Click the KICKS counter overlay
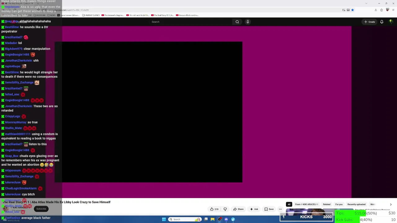The width and height of the screenshot is (397, 223). click(306, 217)
